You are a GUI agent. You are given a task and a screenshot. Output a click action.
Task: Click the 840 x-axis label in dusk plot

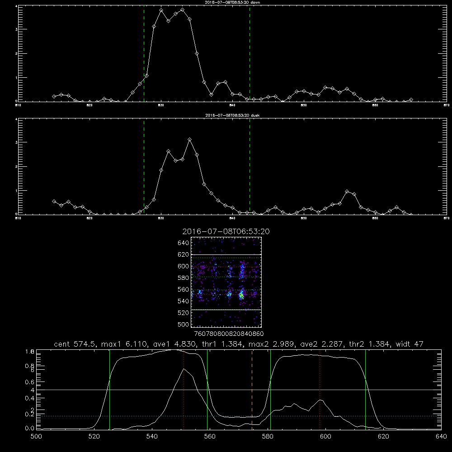(232, 218)
